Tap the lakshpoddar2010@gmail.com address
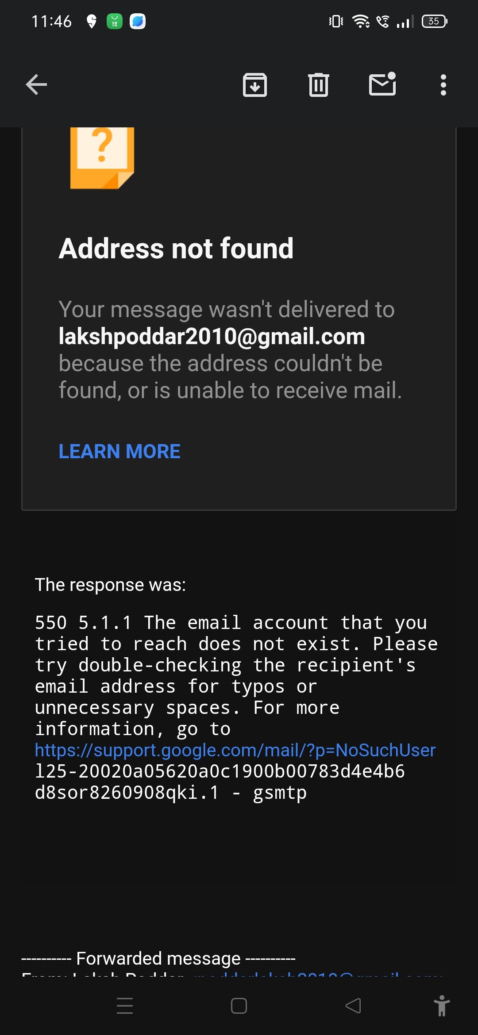This screenshot has width=478, height=1035. point(212,337)
